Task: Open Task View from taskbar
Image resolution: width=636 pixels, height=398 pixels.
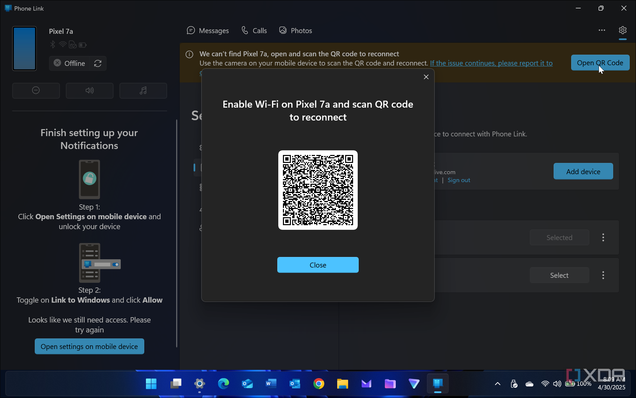Action: pyautogui.click(x=176, y=384)
